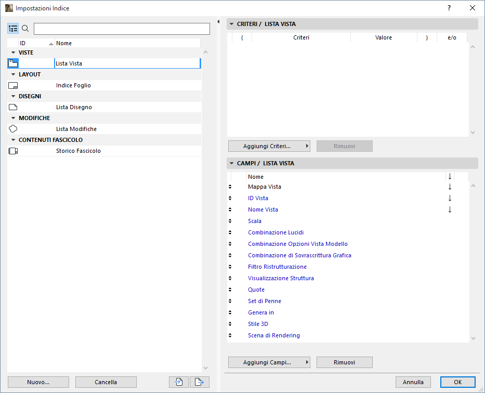Toggle sort direction for ID Vista
The width and height of the screenshot is (485, 393).
pos(450,198)
